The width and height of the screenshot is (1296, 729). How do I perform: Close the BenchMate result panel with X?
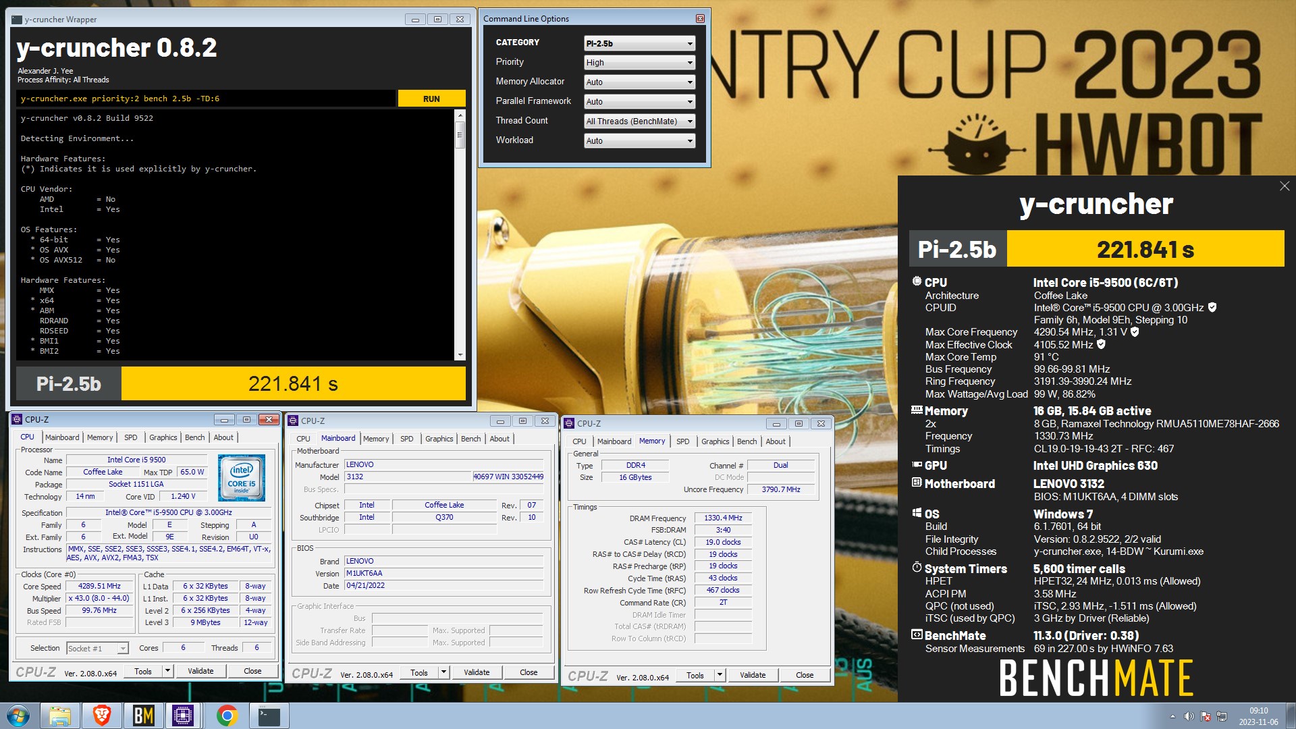[x=1284, y=186]
